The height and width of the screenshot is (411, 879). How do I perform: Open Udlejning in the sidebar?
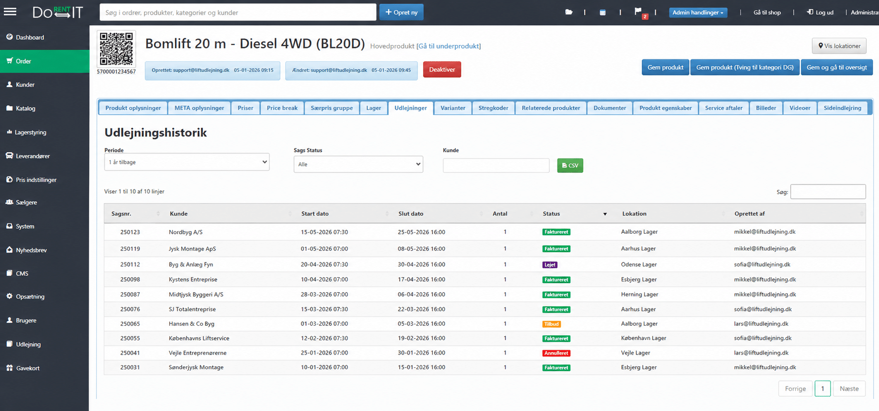pyautogui.click(x=45, y=344)
